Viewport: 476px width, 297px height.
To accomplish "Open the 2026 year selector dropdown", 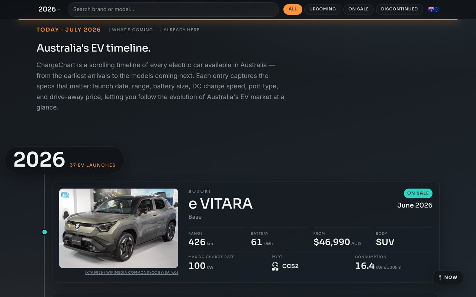I will click(x=49, y=9).
